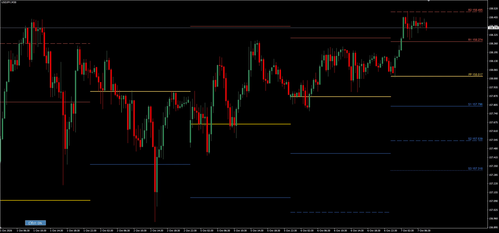499x233 pixels.
Task: Click the 7 Oct 02:30 time label
Action: click(407, 231)
